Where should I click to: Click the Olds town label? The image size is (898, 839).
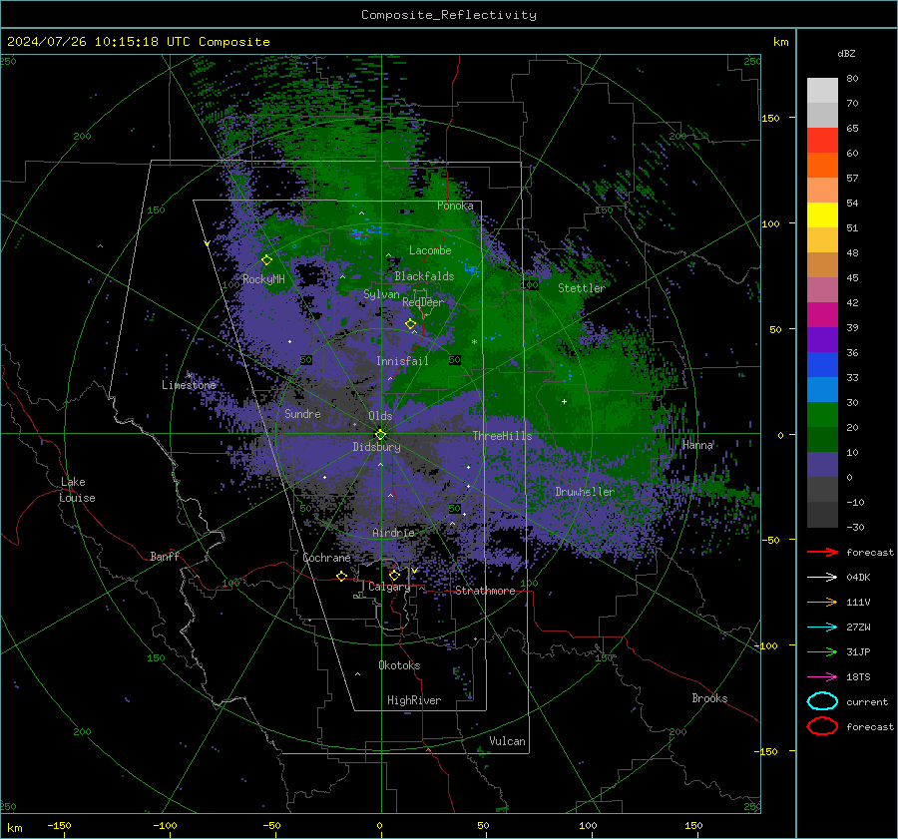click(x=380, y=416)
